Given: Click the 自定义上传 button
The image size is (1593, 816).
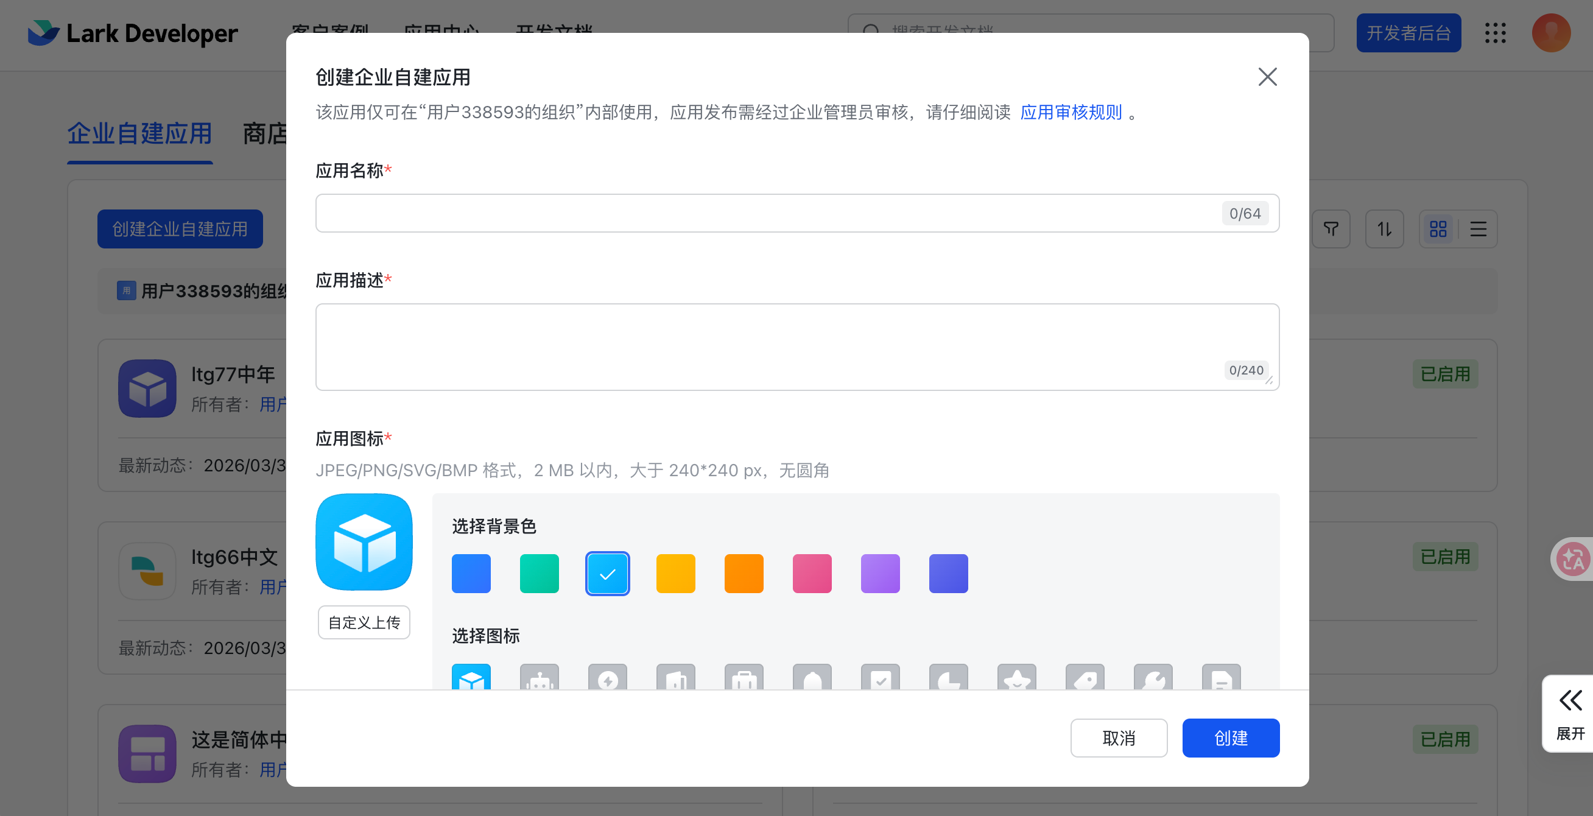Looking at the screenshot, I should pyautogui.click(x=364, y=622).
